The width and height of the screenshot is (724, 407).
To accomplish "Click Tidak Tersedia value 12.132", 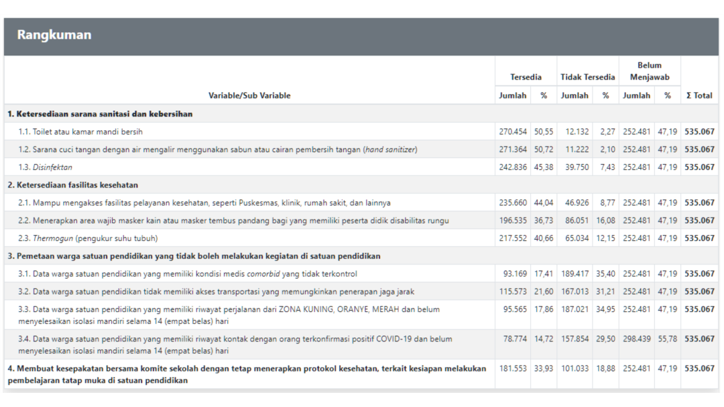I will (x=577, y=132).
